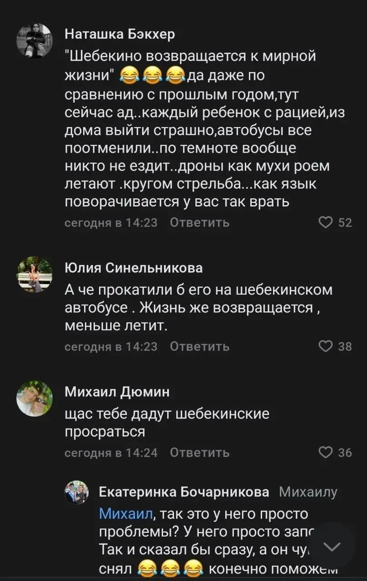
Task: Reply to Юлия Синельникова's comment
Action: 200,346
